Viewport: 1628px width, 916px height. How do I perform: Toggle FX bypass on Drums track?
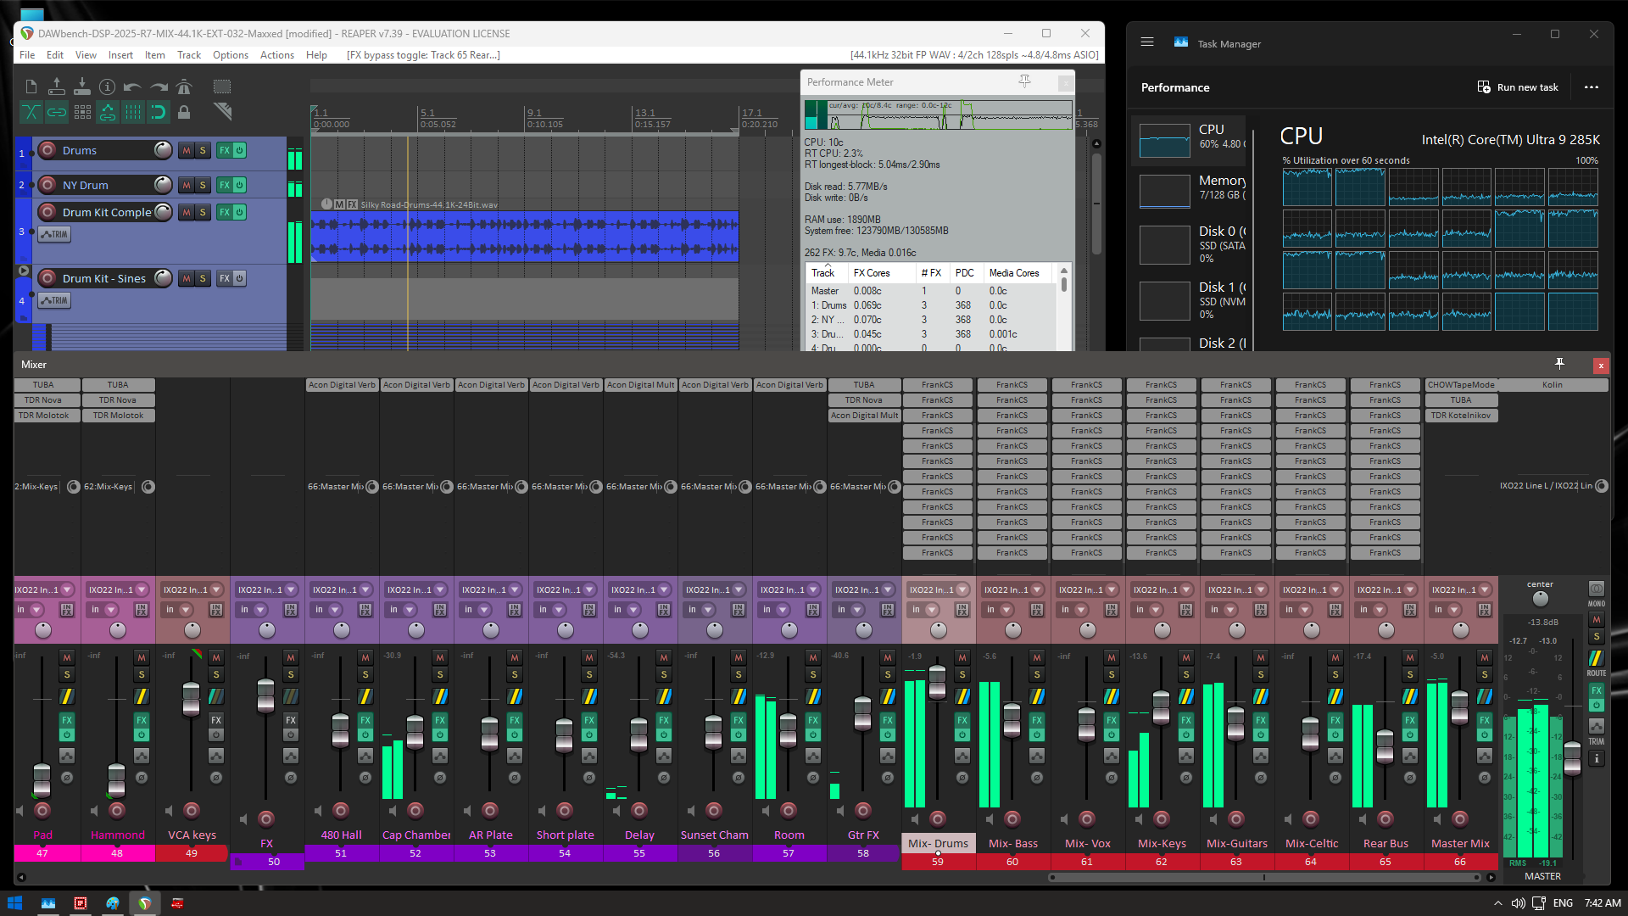(240, 150)
